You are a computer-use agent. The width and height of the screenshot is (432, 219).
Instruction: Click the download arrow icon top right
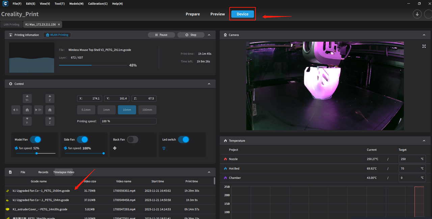pyautogui.click(x=417, y=14)
